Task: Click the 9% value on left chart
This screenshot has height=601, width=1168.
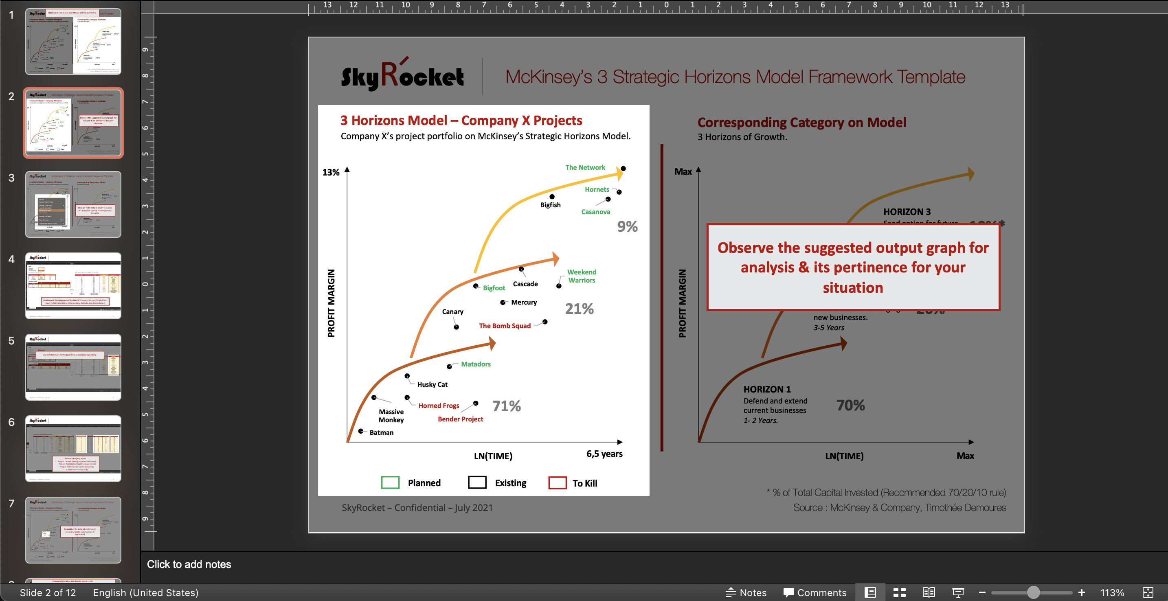Action: coord(627,226)
